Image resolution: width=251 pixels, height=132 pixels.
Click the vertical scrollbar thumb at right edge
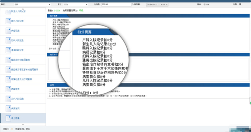coord(250,100)
